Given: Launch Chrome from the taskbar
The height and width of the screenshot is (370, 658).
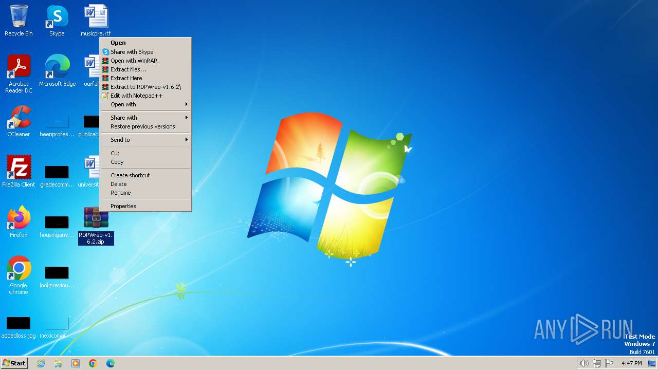Looking at the screenshot, I should (93, 363).
